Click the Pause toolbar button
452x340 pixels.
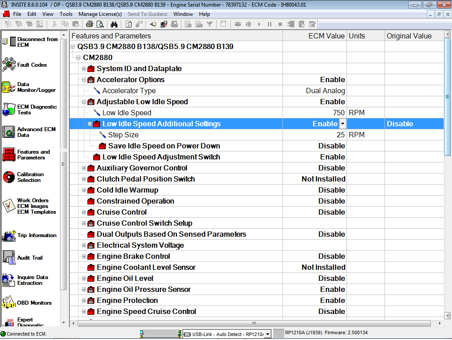270,24
